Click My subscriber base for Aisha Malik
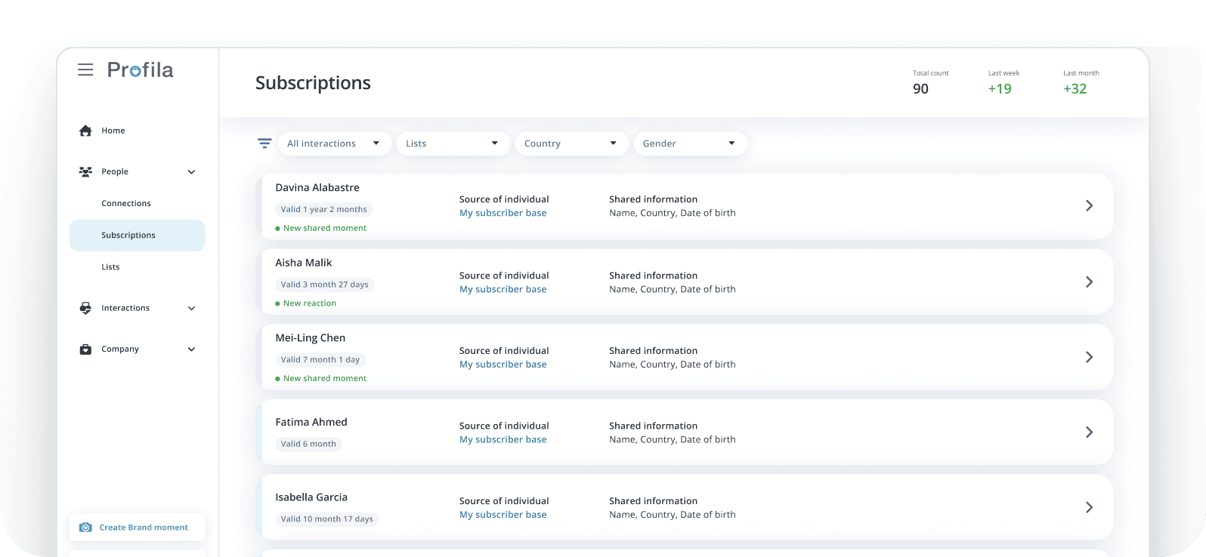 pyautogui.click(x=503, y=289)
